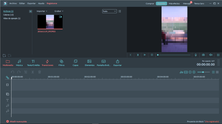Open the Filtros tab
Screen dimensions: 222x124
point(62,63)
